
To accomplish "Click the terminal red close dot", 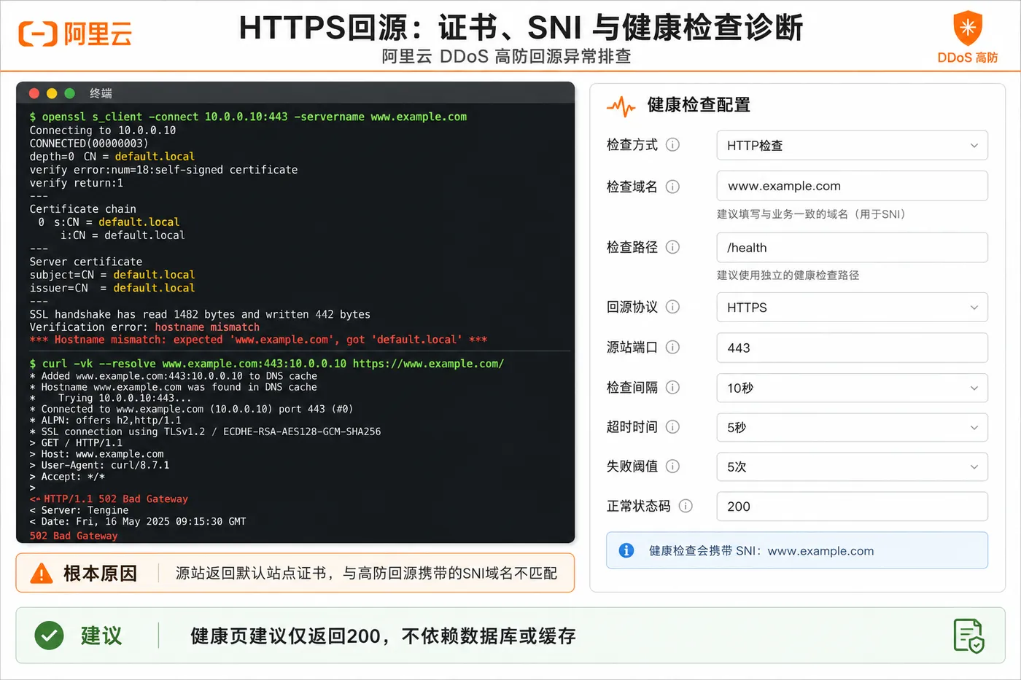I will tap(34, 93).
